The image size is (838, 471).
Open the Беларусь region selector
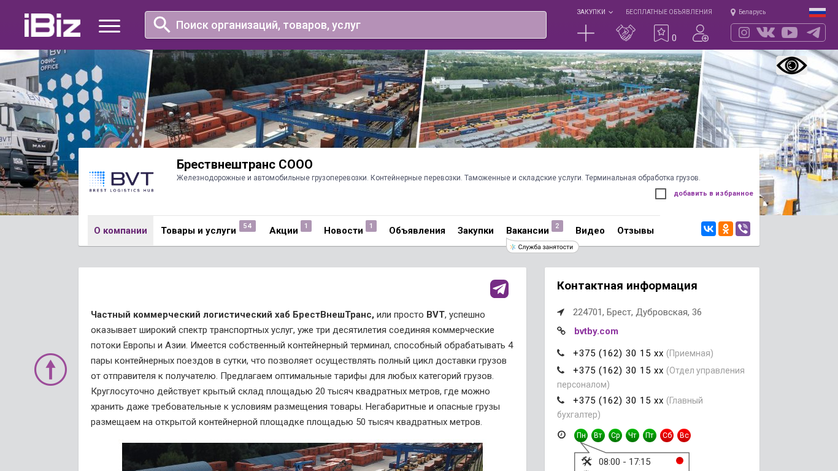tap(752, 12)
